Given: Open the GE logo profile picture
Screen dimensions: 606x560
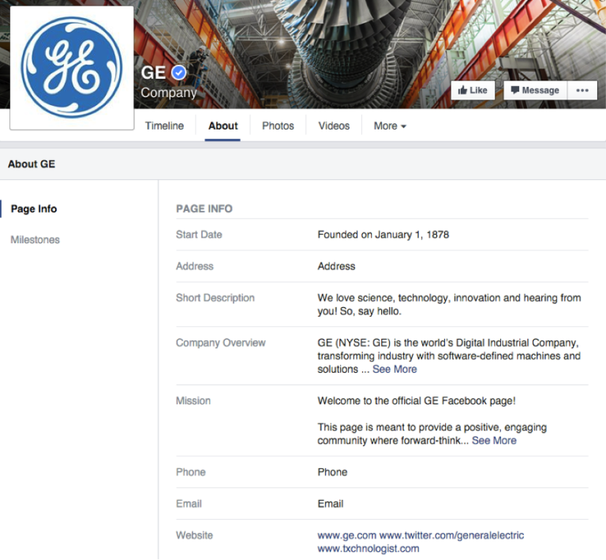Looking at the screenshot, I should (72, 68).
